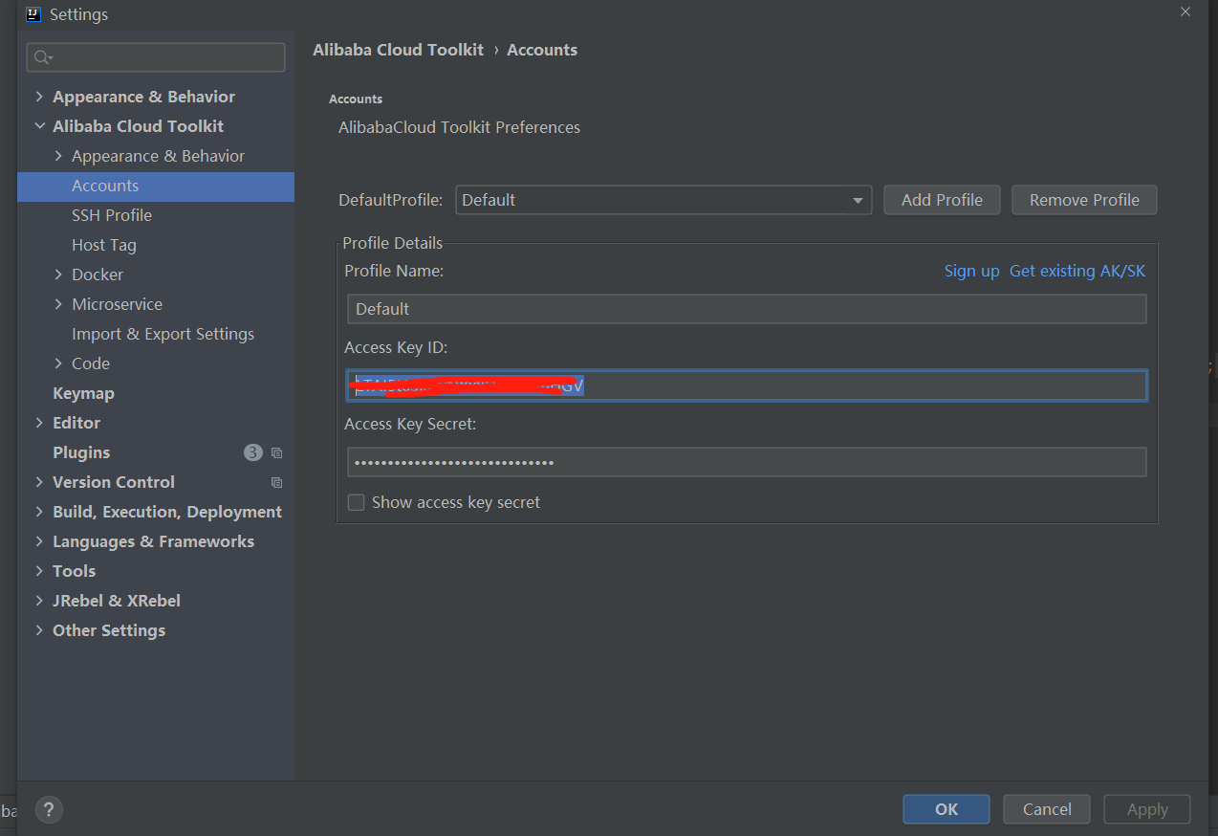Click the Plugins update count badge
1218x836 pixels.
click(x=252, y=452)
